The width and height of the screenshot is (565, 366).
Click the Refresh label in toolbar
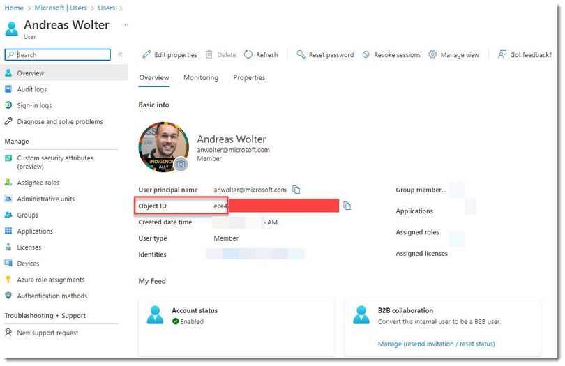266,55
